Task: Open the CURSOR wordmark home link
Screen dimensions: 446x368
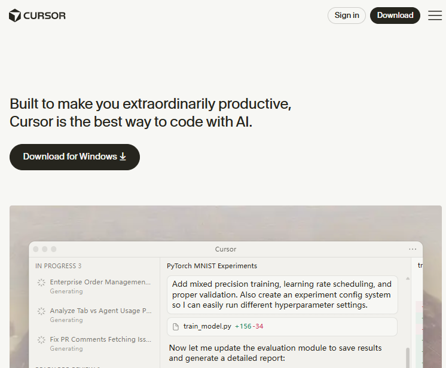Action: (x=45, y=16)
